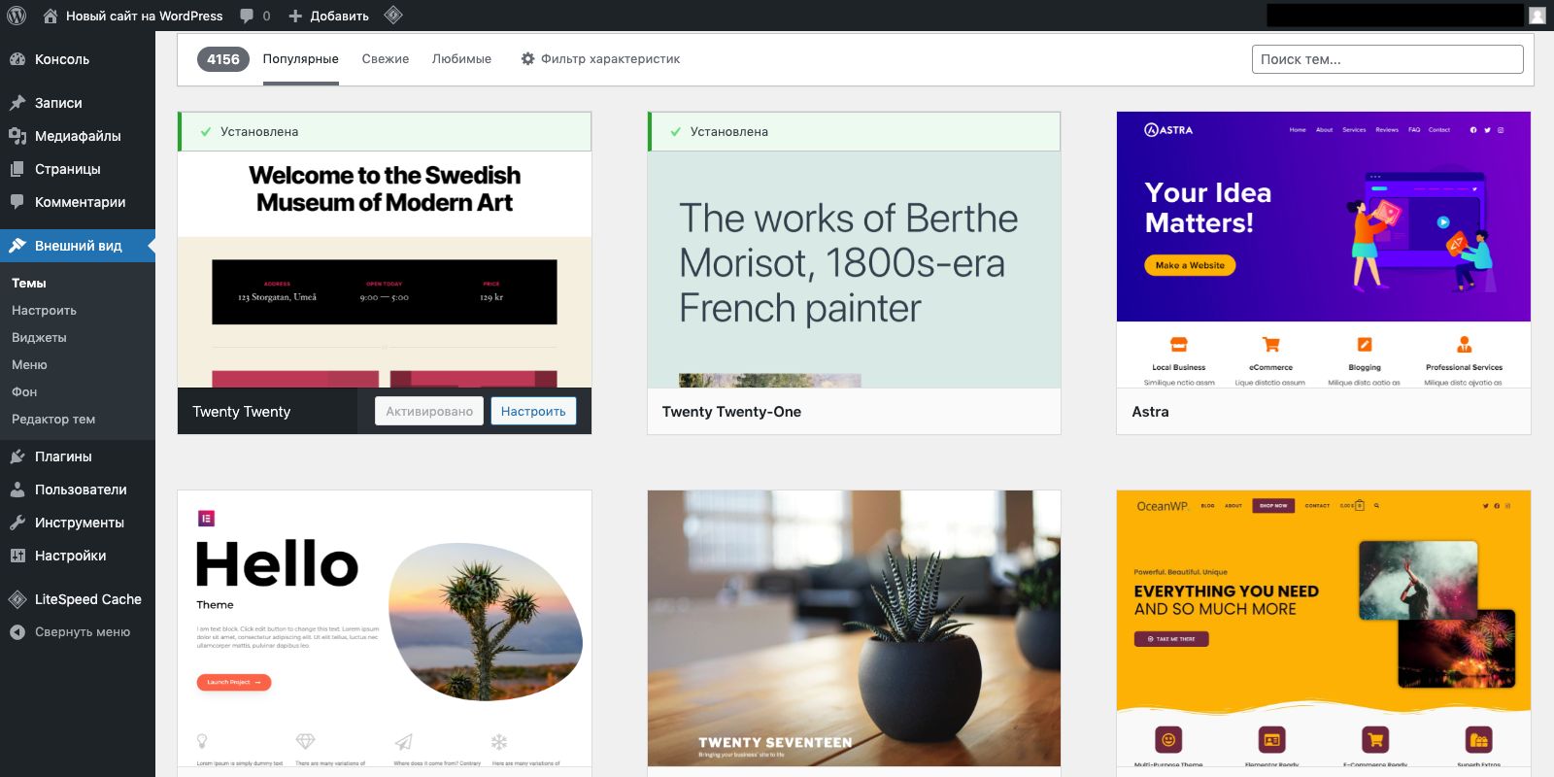The image size is (1554, 777).
Task: Select the Astra theme thumbnail
Action: coord(1324,250)
